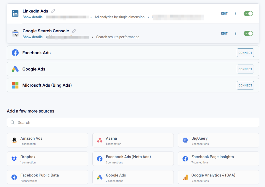Image resolution: width=265 pixels, height=187 pixels.
Task: Select the Facebook Page Insights card
Action: point(218,159)
